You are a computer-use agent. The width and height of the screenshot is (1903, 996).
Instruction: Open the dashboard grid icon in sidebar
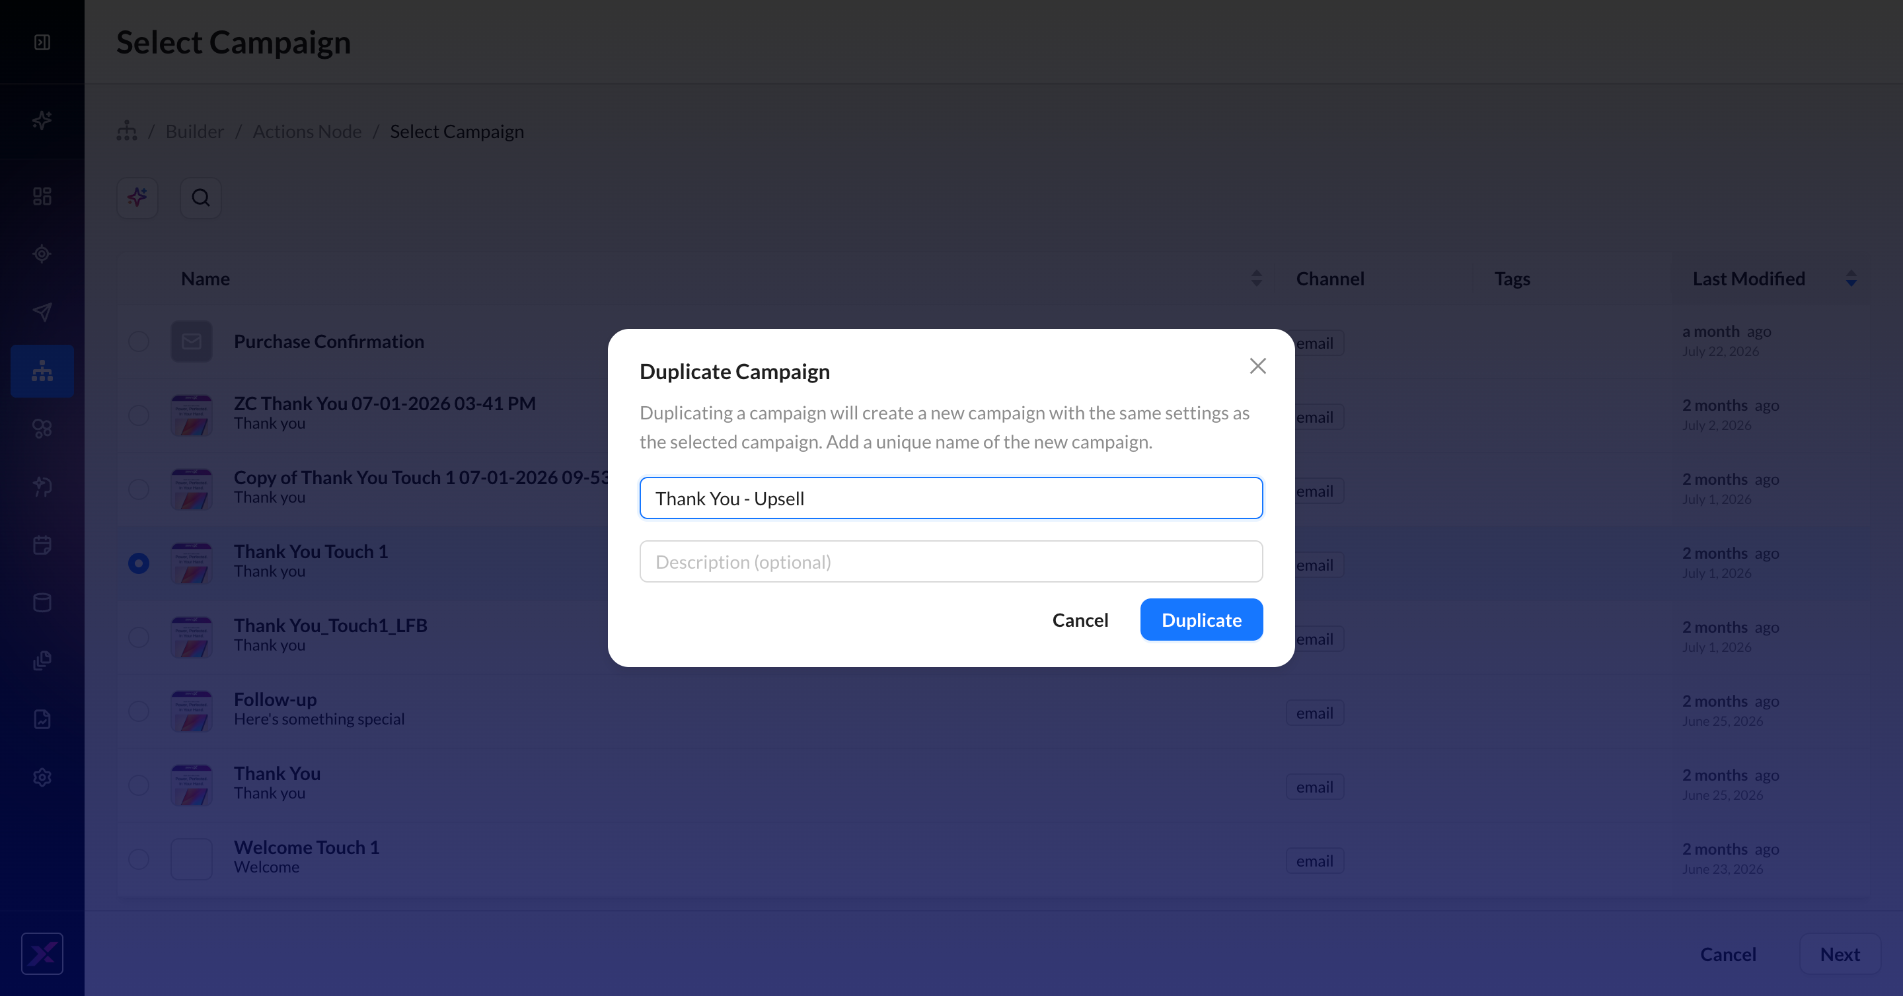point(42,196)
